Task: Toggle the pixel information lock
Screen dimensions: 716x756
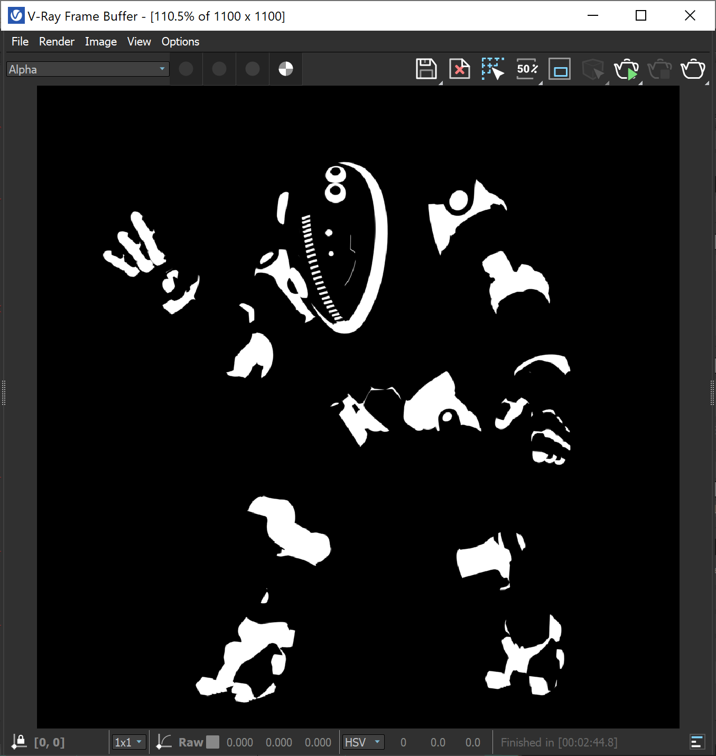Action: (x=19, y=742)
